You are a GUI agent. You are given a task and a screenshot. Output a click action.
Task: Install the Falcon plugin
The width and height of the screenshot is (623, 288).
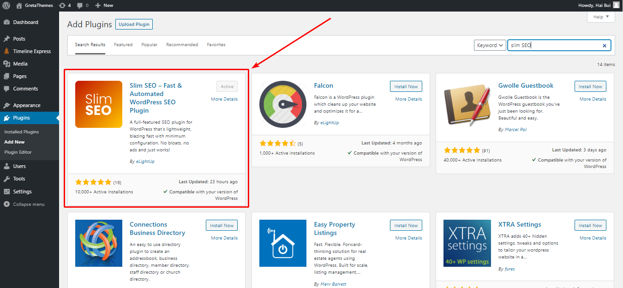point(406,86)
